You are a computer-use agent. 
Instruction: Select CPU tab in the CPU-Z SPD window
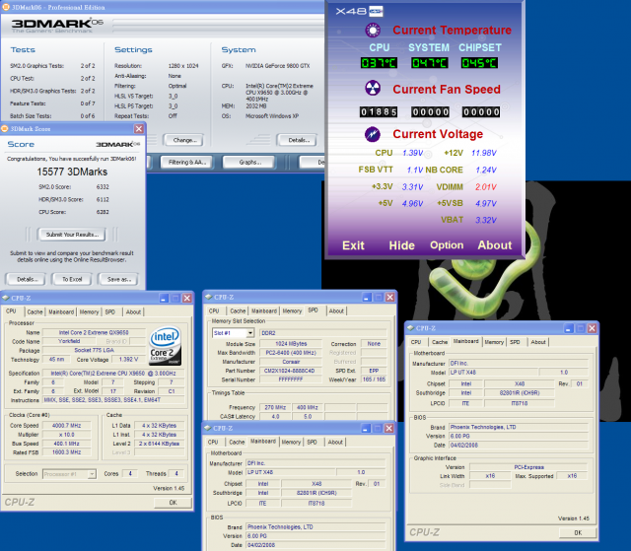coord(214,310)
